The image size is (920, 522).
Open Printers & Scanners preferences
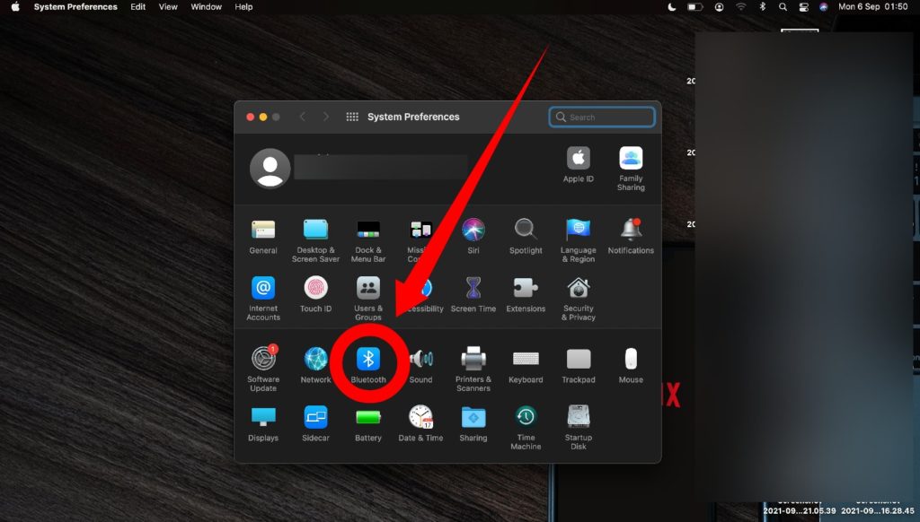(x=473, y=369)
